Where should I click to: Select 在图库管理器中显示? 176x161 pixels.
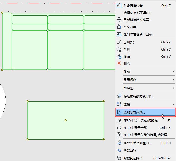(x=145, y=34)
